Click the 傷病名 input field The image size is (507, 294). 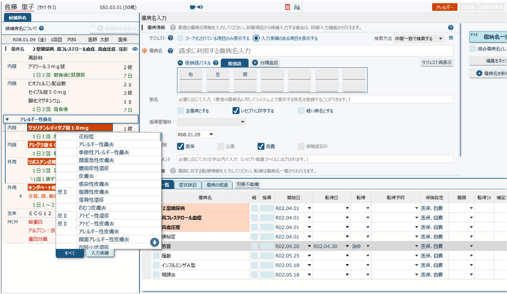(x=315, y=51)
